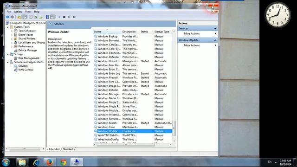Open Windows Explorer from the taskbar
This screenshot has height=167, width=297.
[22, 162]
